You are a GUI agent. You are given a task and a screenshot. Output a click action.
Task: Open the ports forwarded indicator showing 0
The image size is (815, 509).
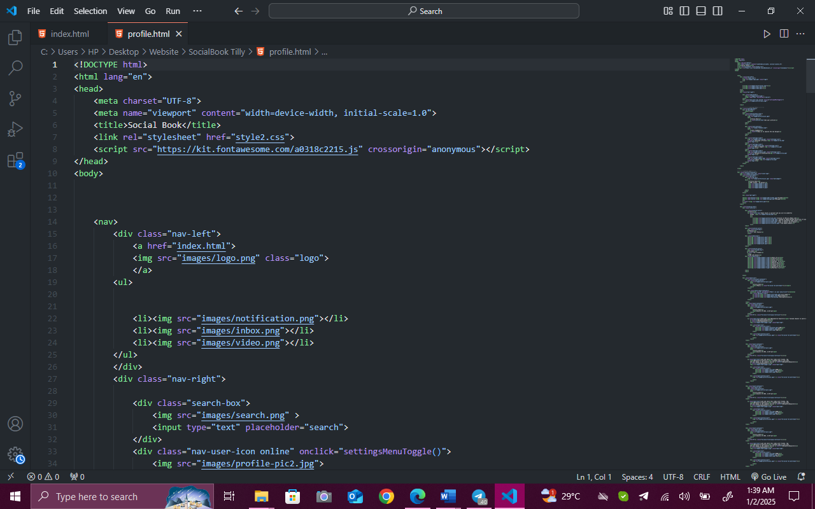[77, 477]
